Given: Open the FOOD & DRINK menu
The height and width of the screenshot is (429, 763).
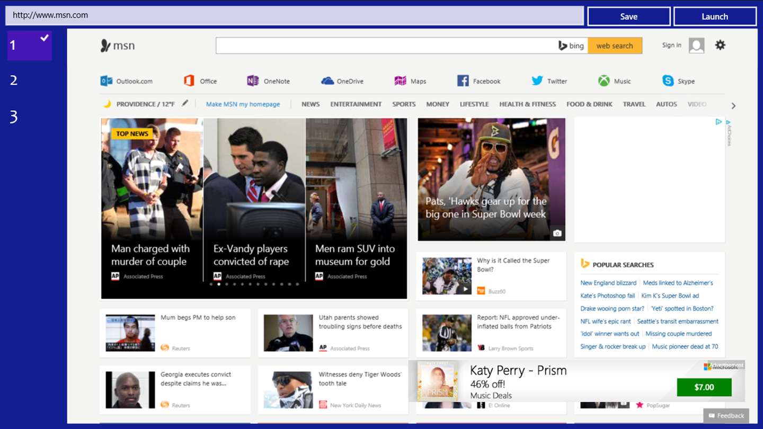Looking at the screenshot, I should [589, 104].
